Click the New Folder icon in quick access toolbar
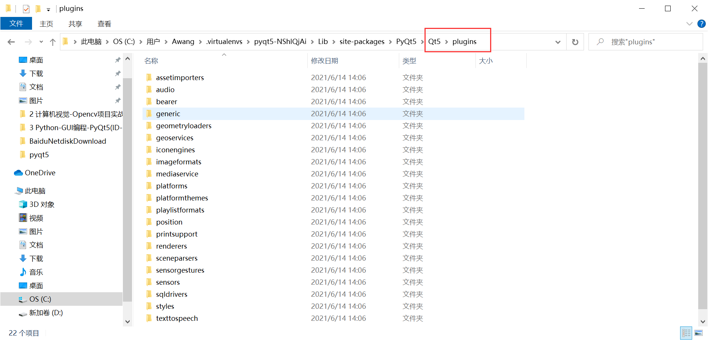 coord(38,8)
